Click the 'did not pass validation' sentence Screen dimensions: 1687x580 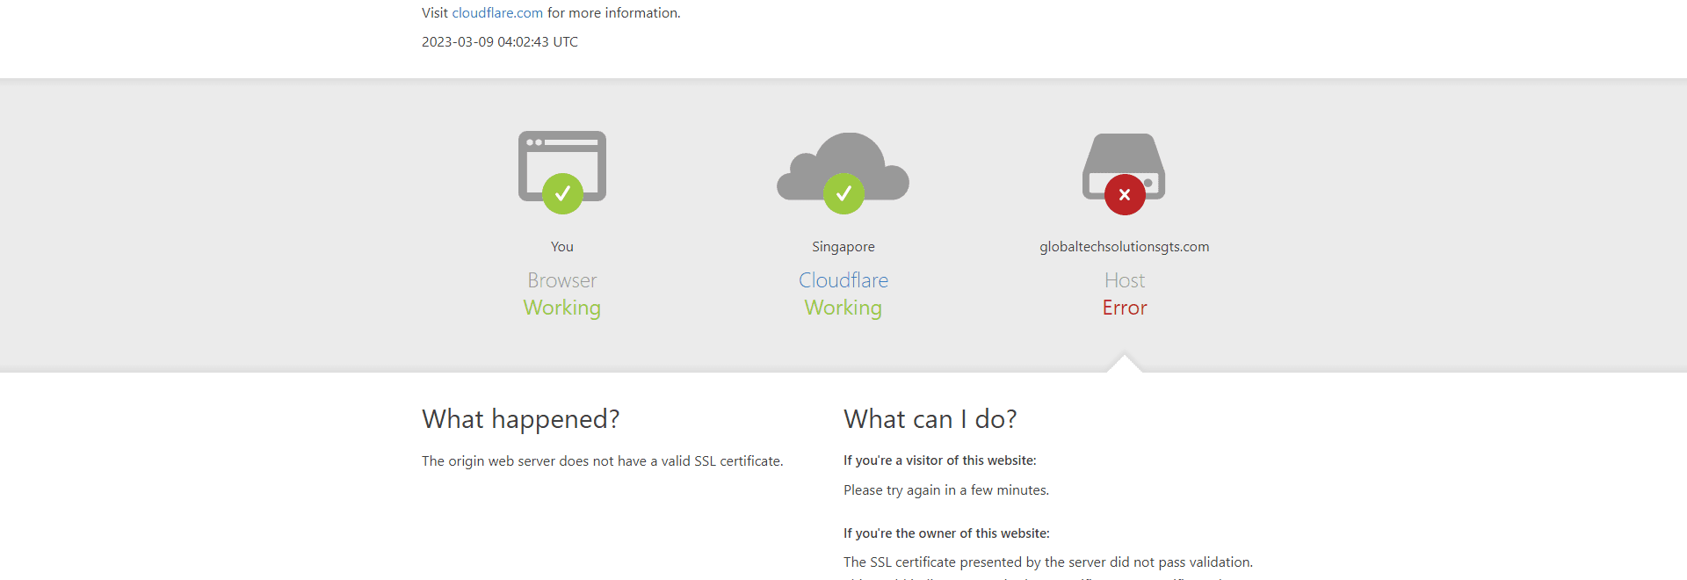point(1048,562)
